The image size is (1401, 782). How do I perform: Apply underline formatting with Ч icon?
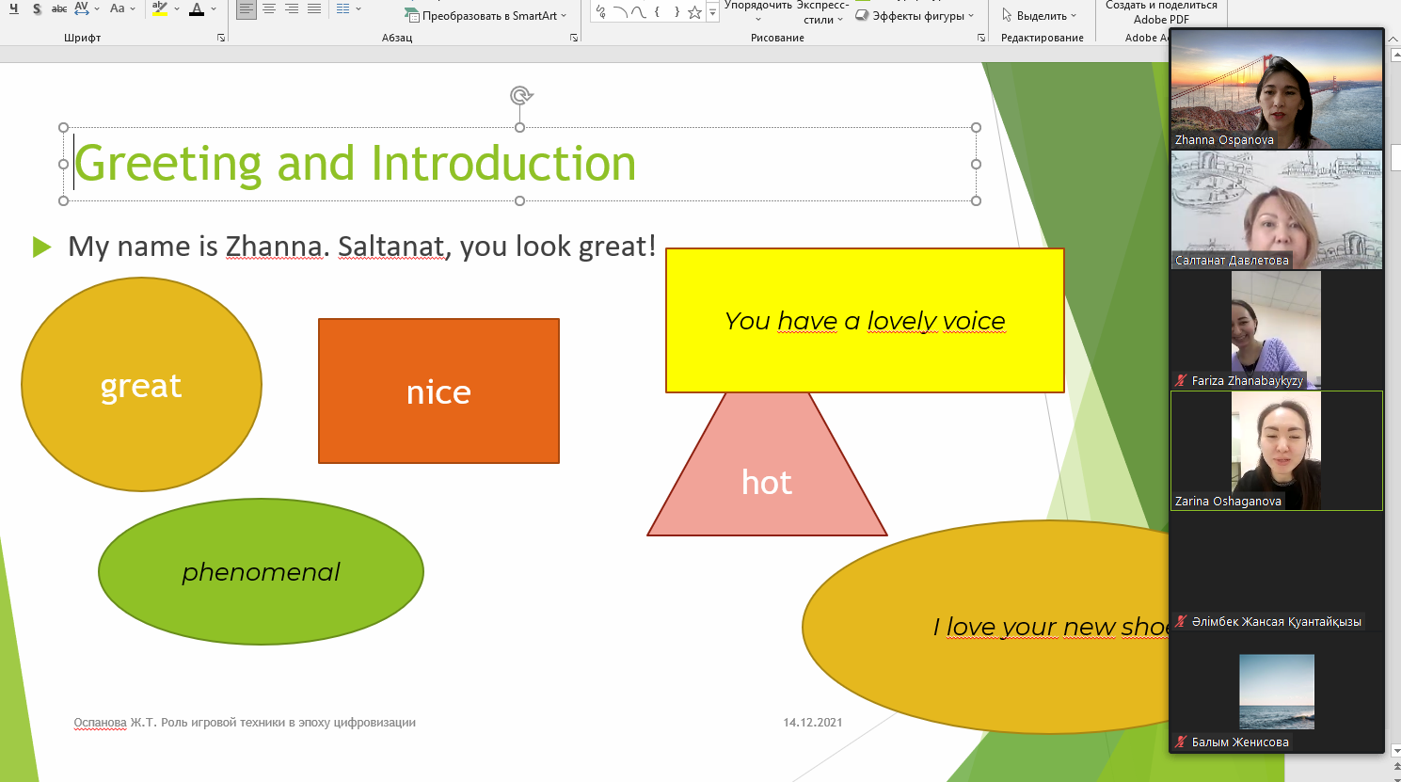(x=14, y=8)
